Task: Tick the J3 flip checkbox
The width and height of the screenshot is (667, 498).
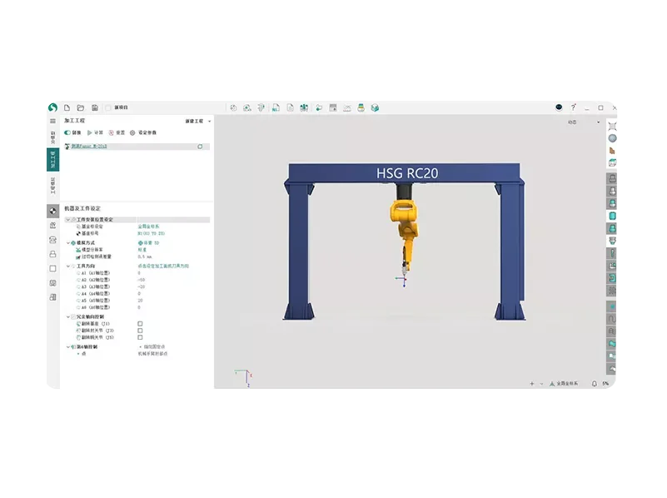Action: 140,331
